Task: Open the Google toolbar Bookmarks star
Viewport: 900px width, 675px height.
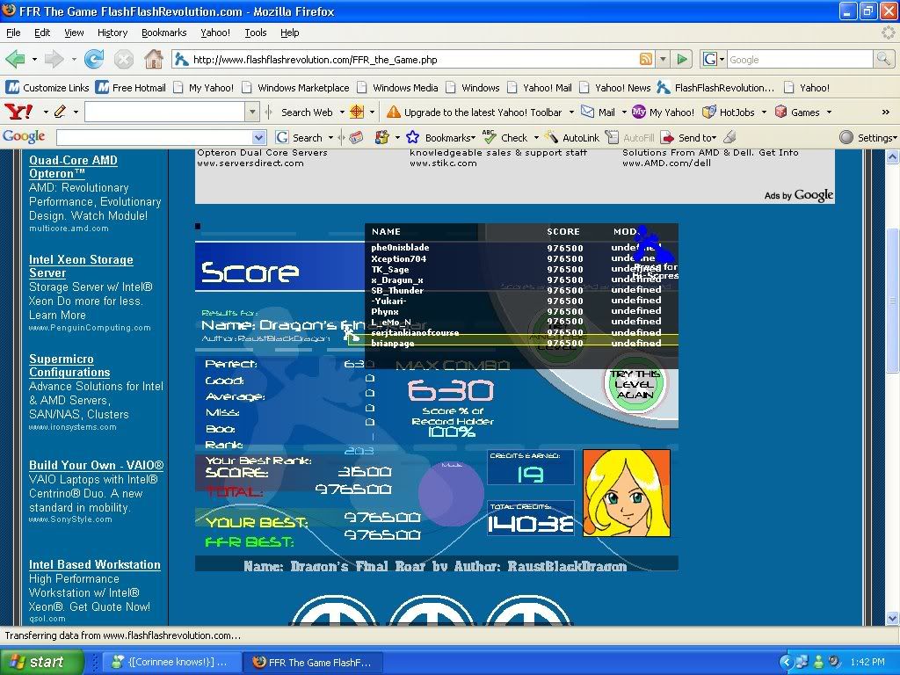Action: [411, 137]
